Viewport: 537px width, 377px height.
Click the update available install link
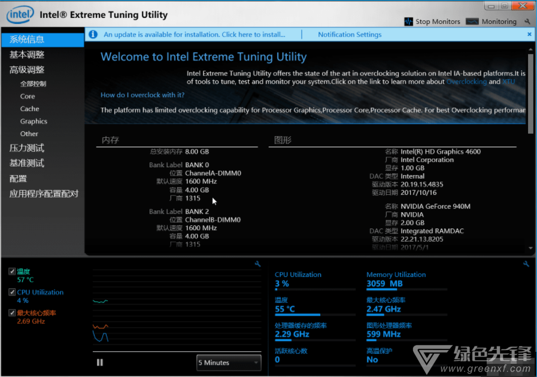(194, 34)
